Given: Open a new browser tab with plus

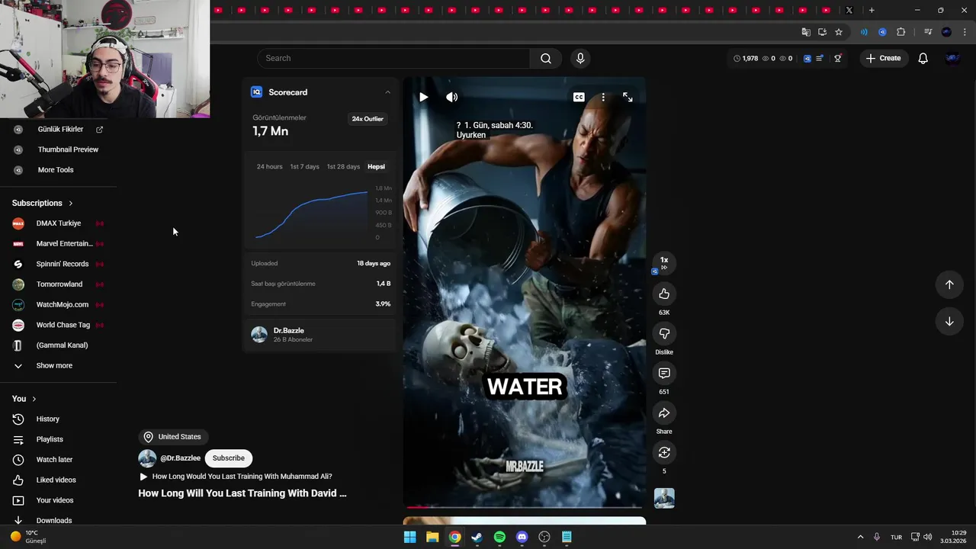Looking at the screenshot, I should (x=872, y=10).
